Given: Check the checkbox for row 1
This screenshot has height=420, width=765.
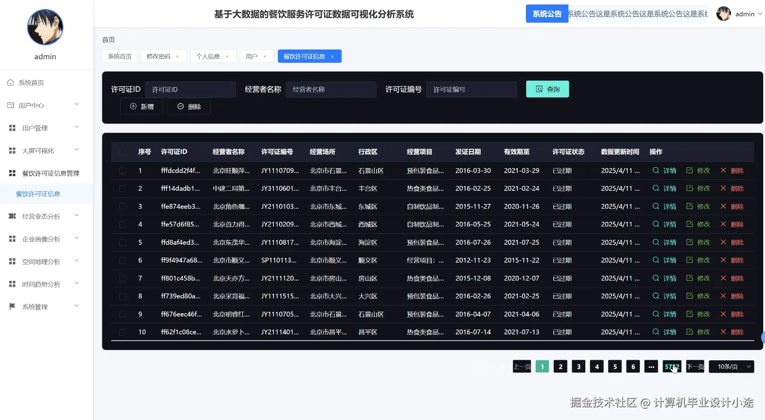Looking at the screenshot, I should pyautogui.click(x=122, y=171).
